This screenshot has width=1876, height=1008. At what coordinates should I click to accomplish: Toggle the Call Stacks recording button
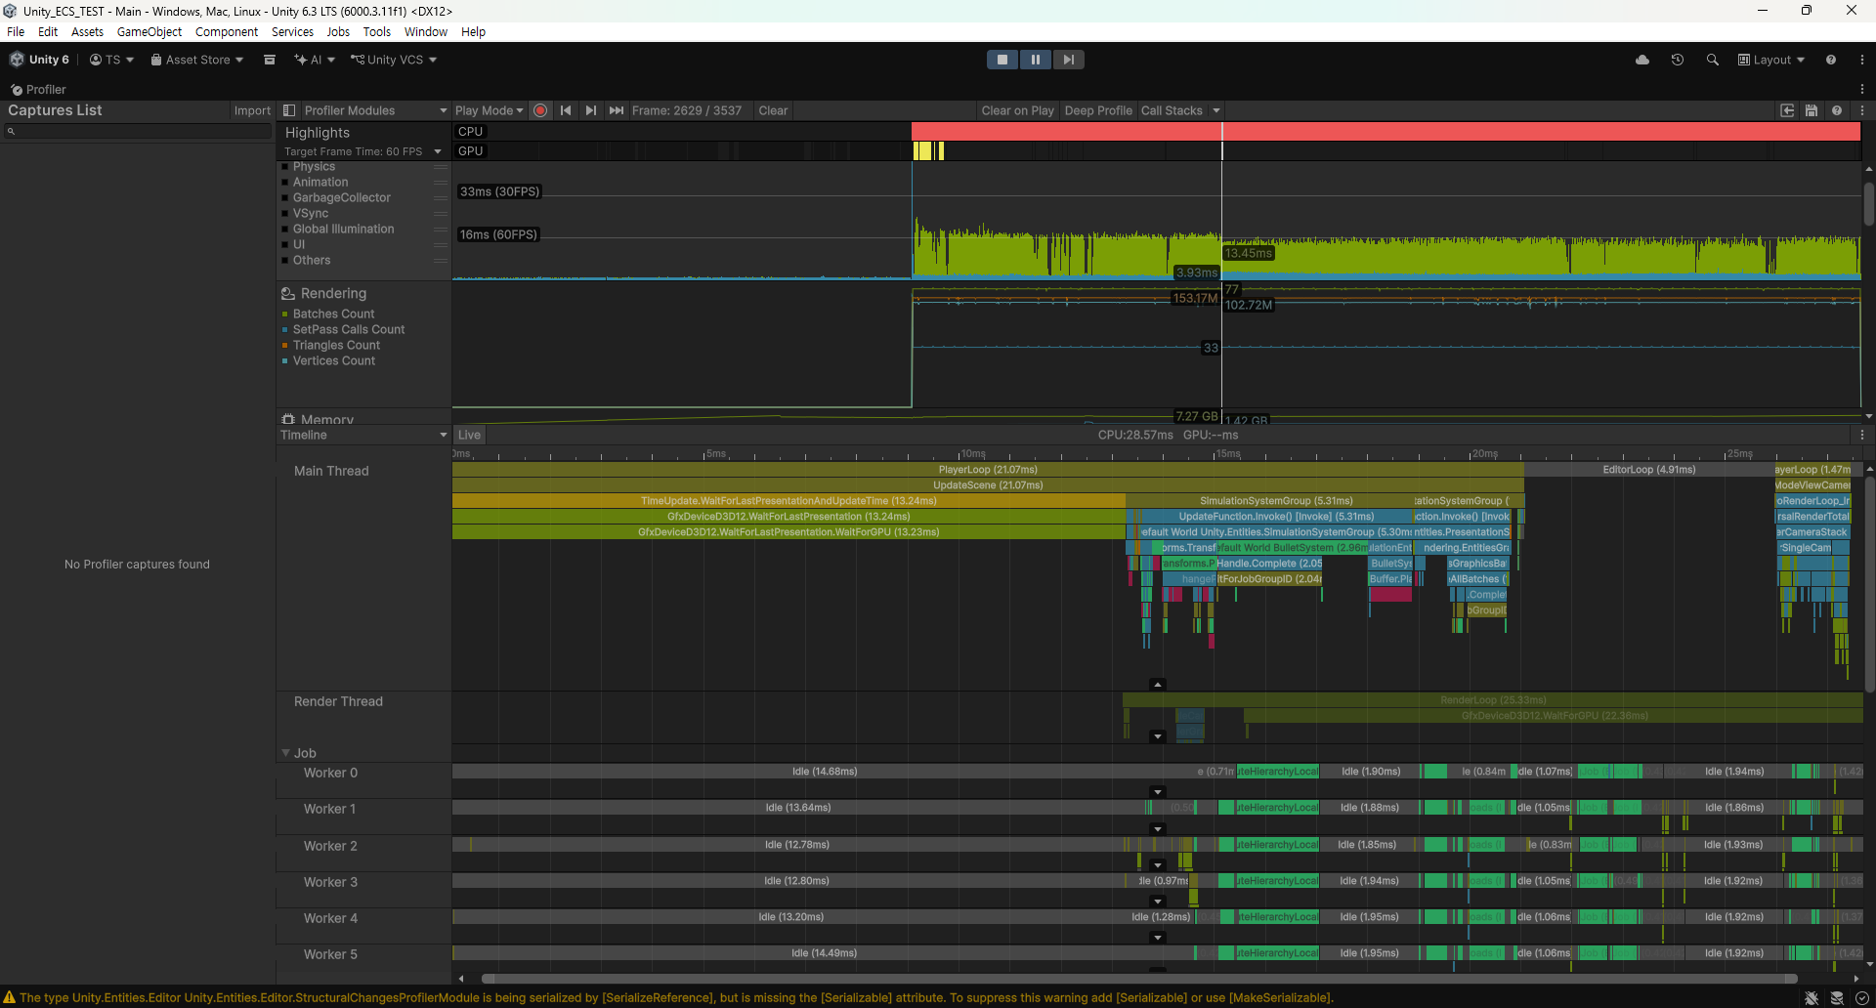[x=1172, y=110]
